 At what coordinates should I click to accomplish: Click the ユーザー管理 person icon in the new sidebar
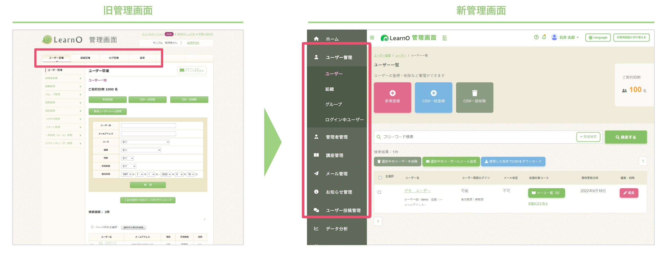coord(316,57)
